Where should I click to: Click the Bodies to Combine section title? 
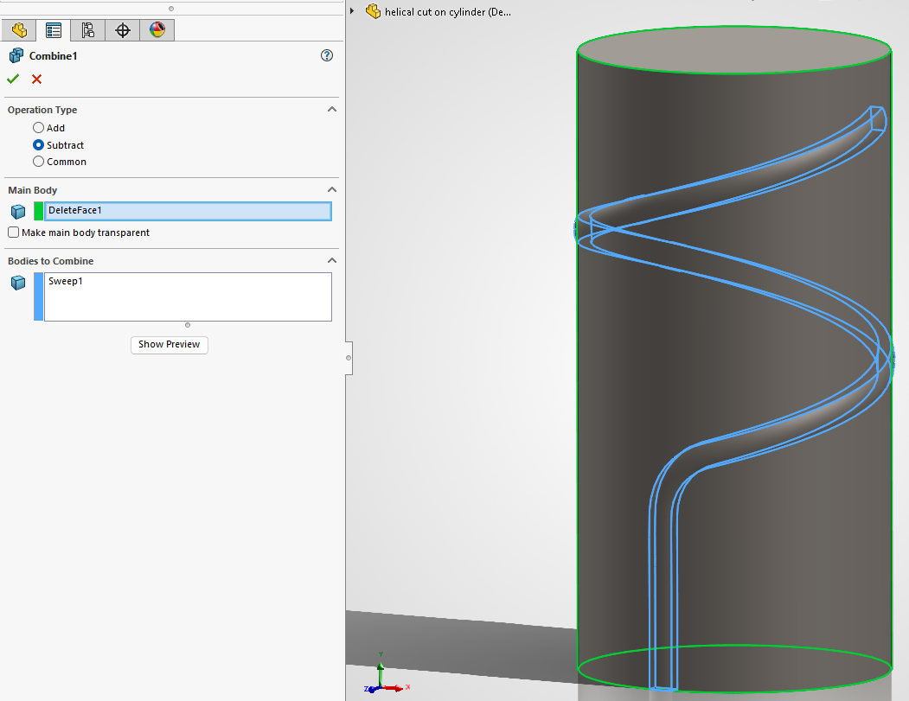[x=50, y=261]
